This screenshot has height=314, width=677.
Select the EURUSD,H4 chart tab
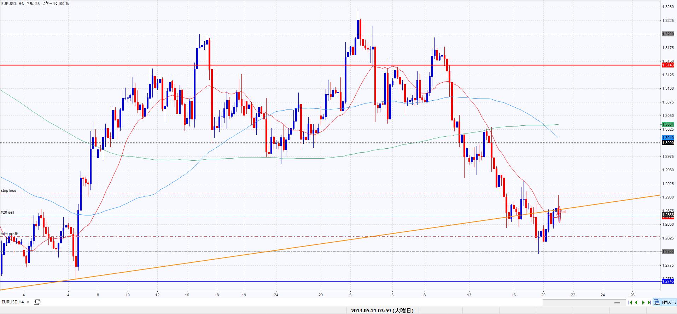click(x=13, y=302)
